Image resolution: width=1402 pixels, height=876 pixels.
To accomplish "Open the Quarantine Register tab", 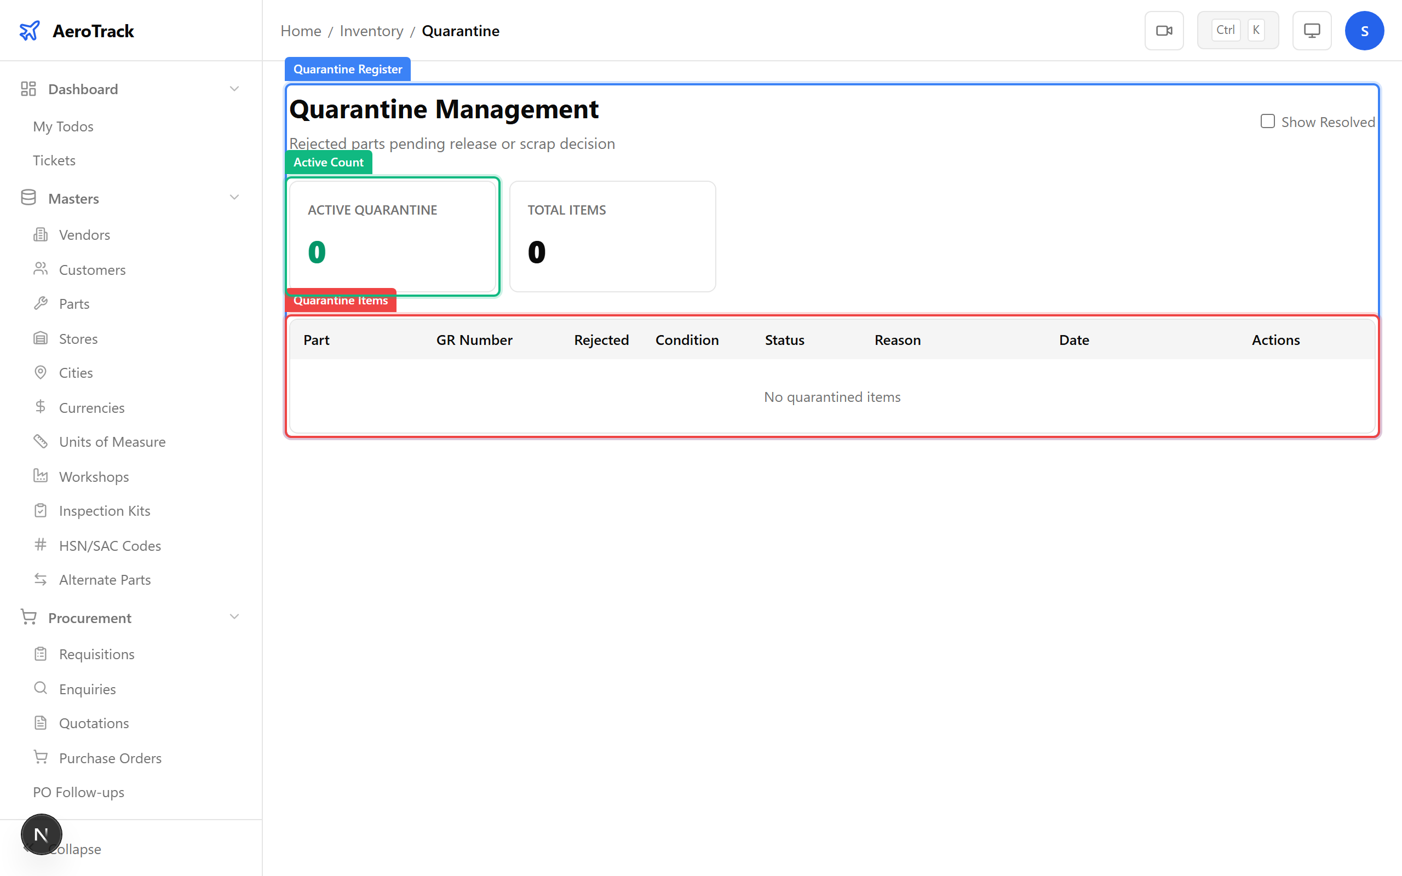I will point(347,68).
